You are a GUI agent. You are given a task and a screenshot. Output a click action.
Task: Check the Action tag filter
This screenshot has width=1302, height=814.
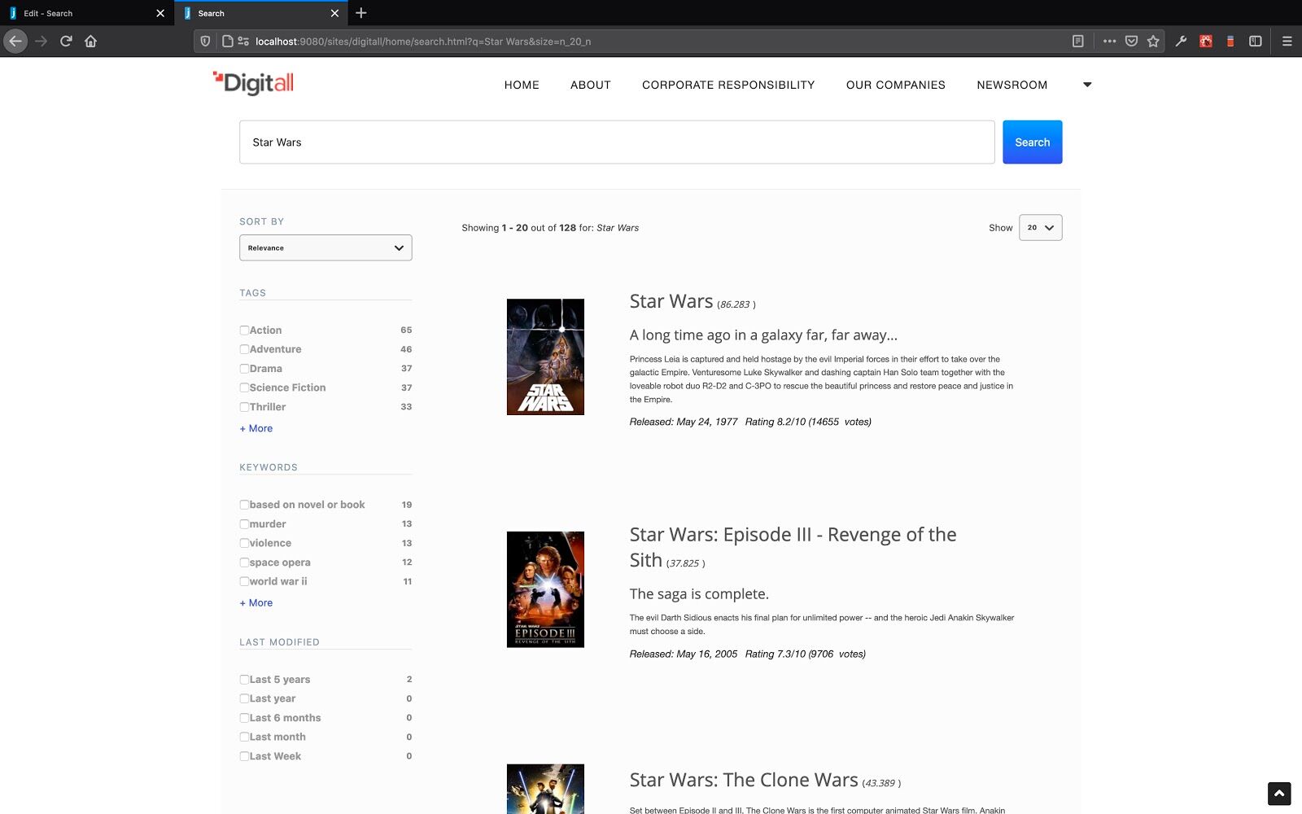click(x=244, y=330)
